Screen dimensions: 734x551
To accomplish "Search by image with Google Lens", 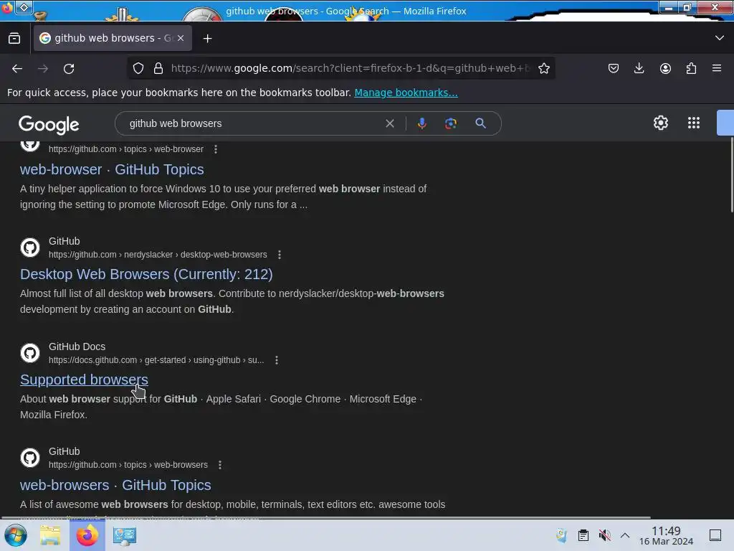I will (x=451, y=123).
